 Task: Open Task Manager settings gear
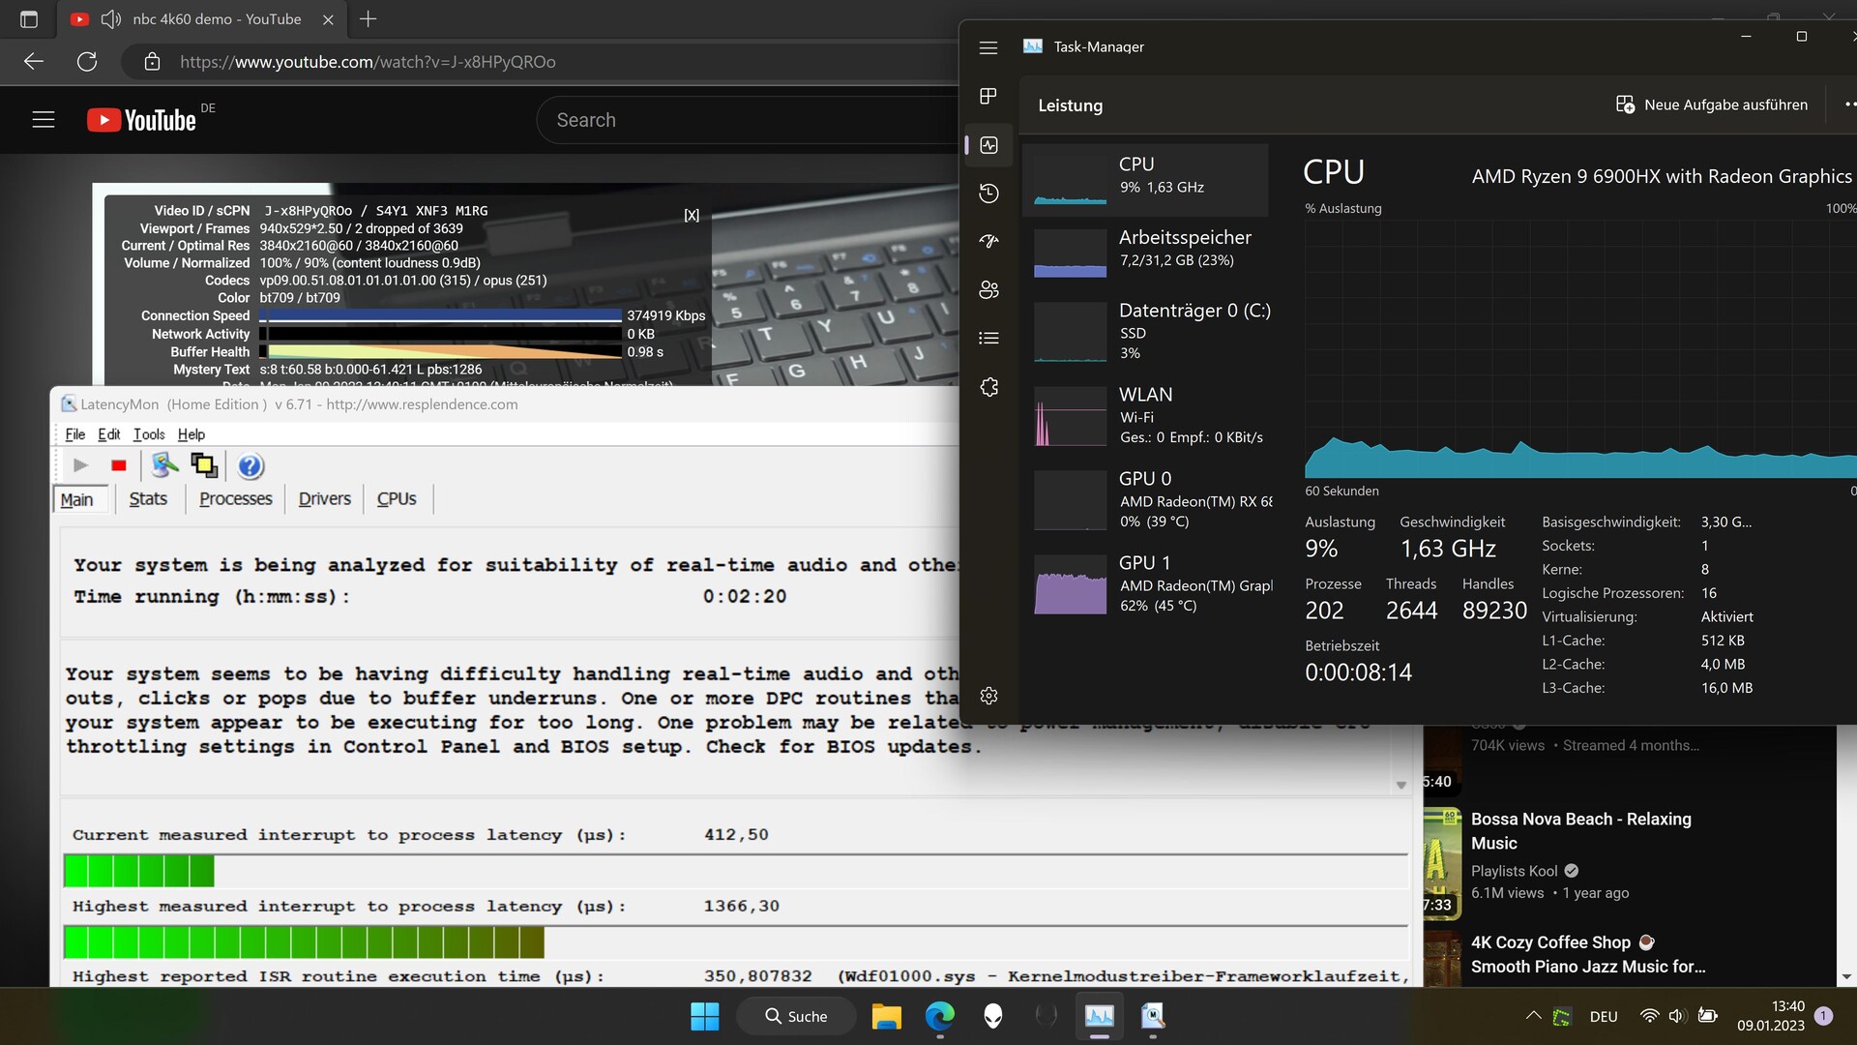click(x=988, y=696)
